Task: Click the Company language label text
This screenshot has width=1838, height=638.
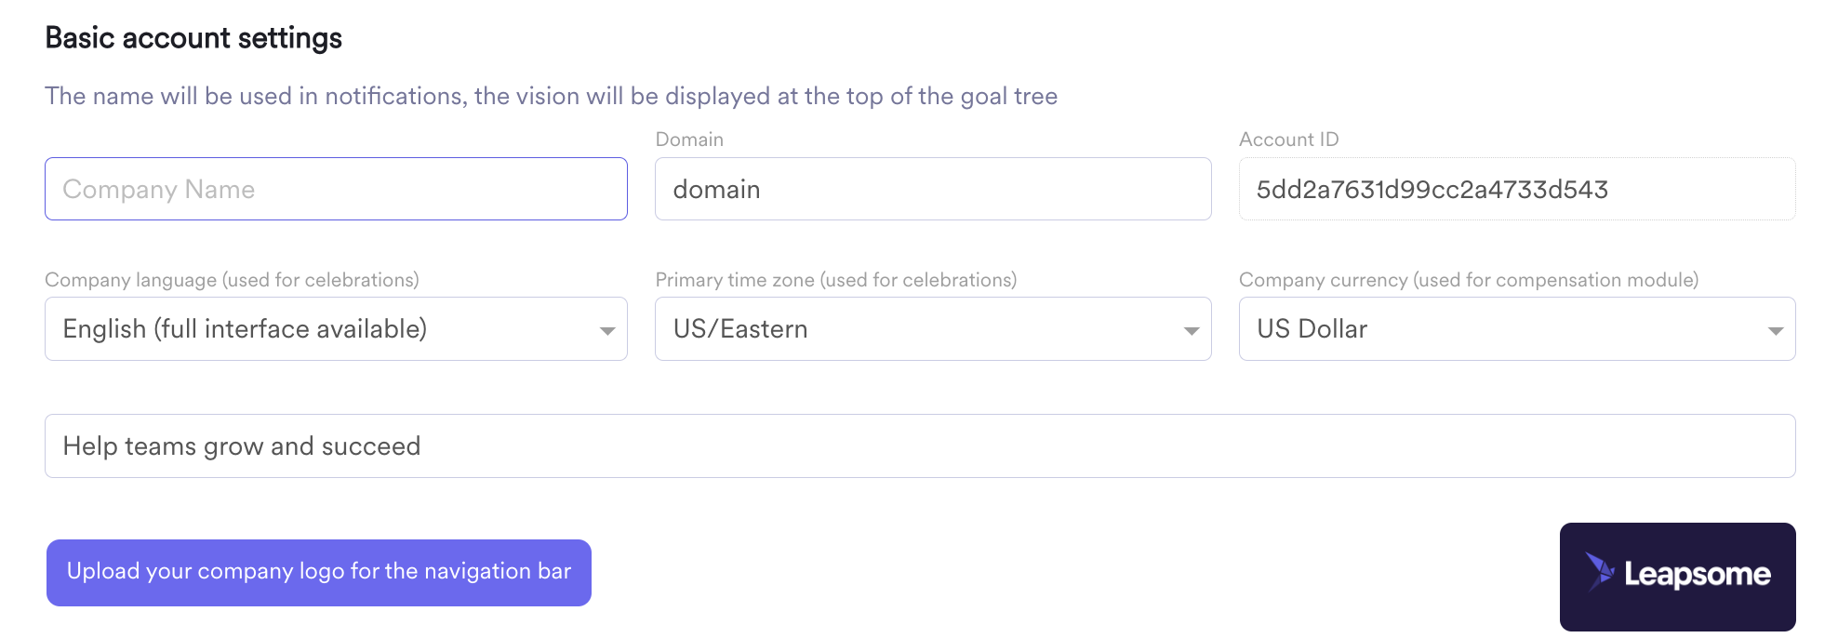Action: tap(232, 280)
